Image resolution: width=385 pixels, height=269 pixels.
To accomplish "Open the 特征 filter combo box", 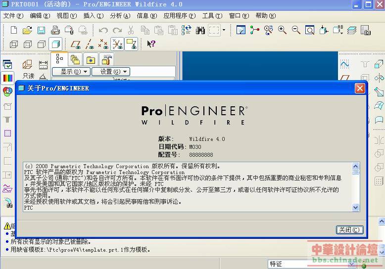I will tap(311, 264).
